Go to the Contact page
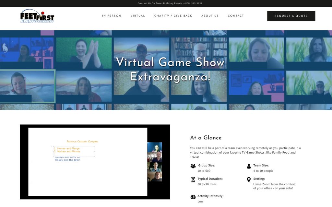Screen dimensions: 332x207 click(236, 16)
